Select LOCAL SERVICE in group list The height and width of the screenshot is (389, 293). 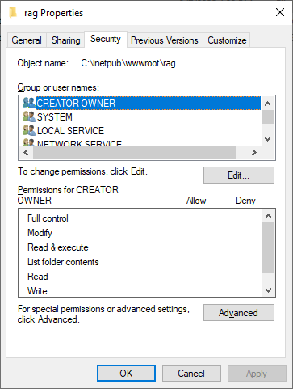coord(70,131)
